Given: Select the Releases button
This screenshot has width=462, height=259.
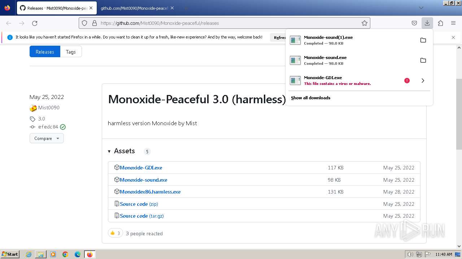Looking at the screenshot, I should (x=45, y=52).
